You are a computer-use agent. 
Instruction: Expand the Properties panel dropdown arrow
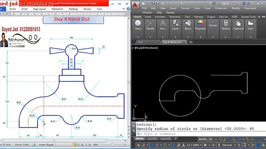pyautogui.click(x=200, y=37)
